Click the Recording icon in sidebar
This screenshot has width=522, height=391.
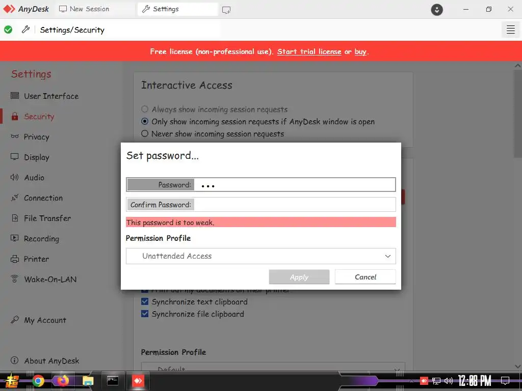(15, 238)
